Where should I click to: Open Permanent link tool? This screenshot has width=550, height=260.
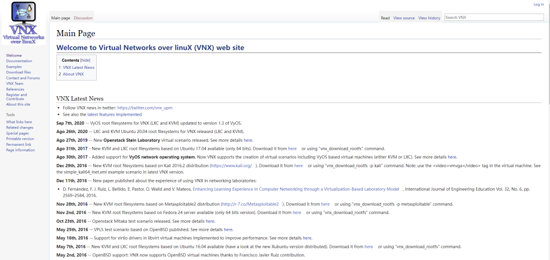(x=19, y=144)
